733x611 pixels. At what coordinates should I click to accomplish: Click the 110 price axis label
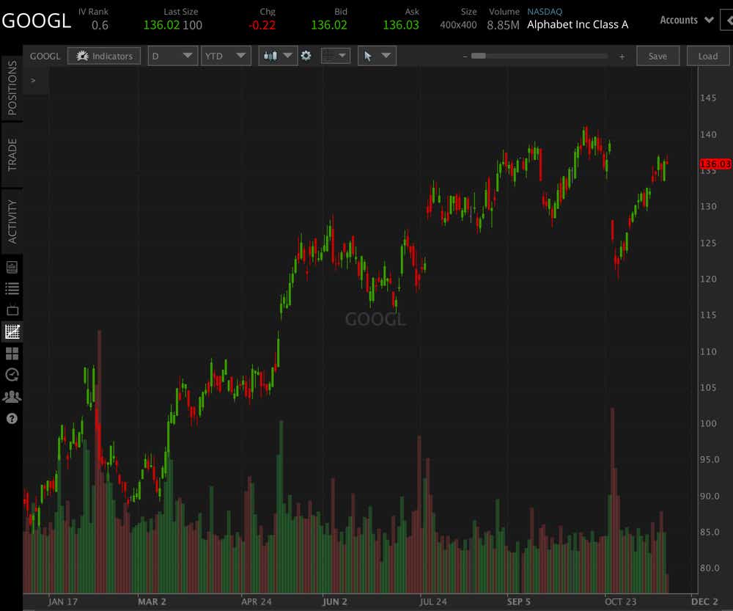708,351
